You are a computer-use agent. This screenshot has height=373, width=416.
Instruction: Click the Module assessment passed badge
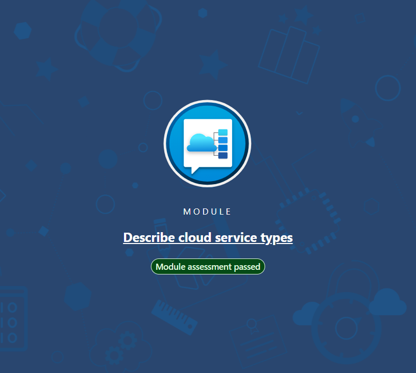208,267
